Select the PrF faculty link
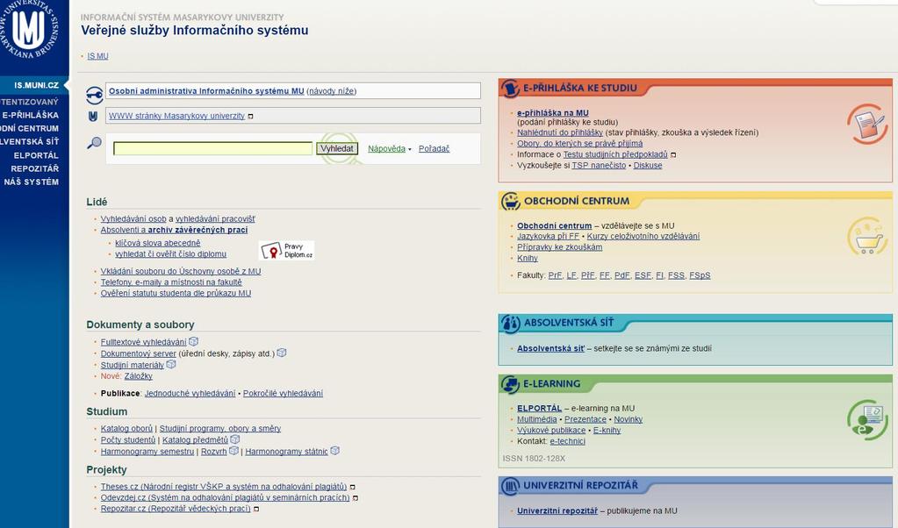Screen dimensions: 898x528 coord(555,275)
